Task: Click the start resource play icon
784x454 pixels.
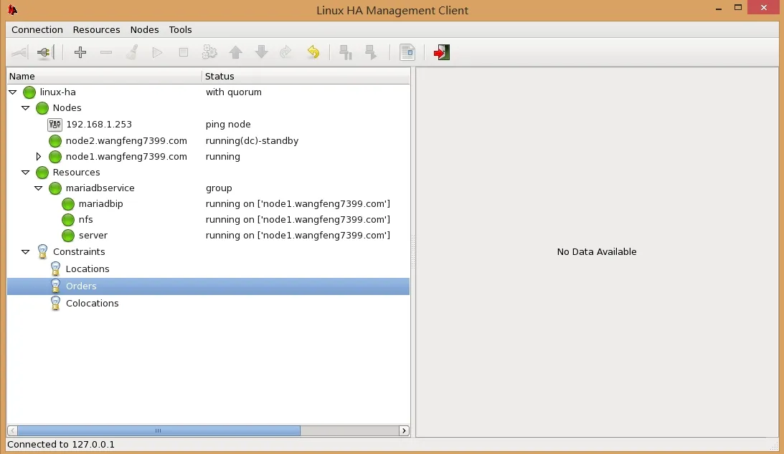Action: 158,52
